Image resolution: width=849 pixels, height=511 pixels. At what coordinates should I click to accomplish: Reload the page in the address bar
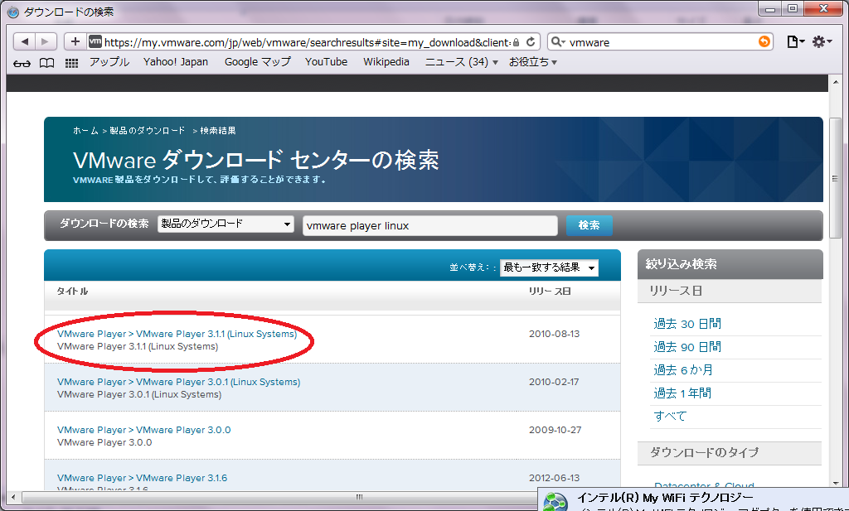[x=531, y=41]
